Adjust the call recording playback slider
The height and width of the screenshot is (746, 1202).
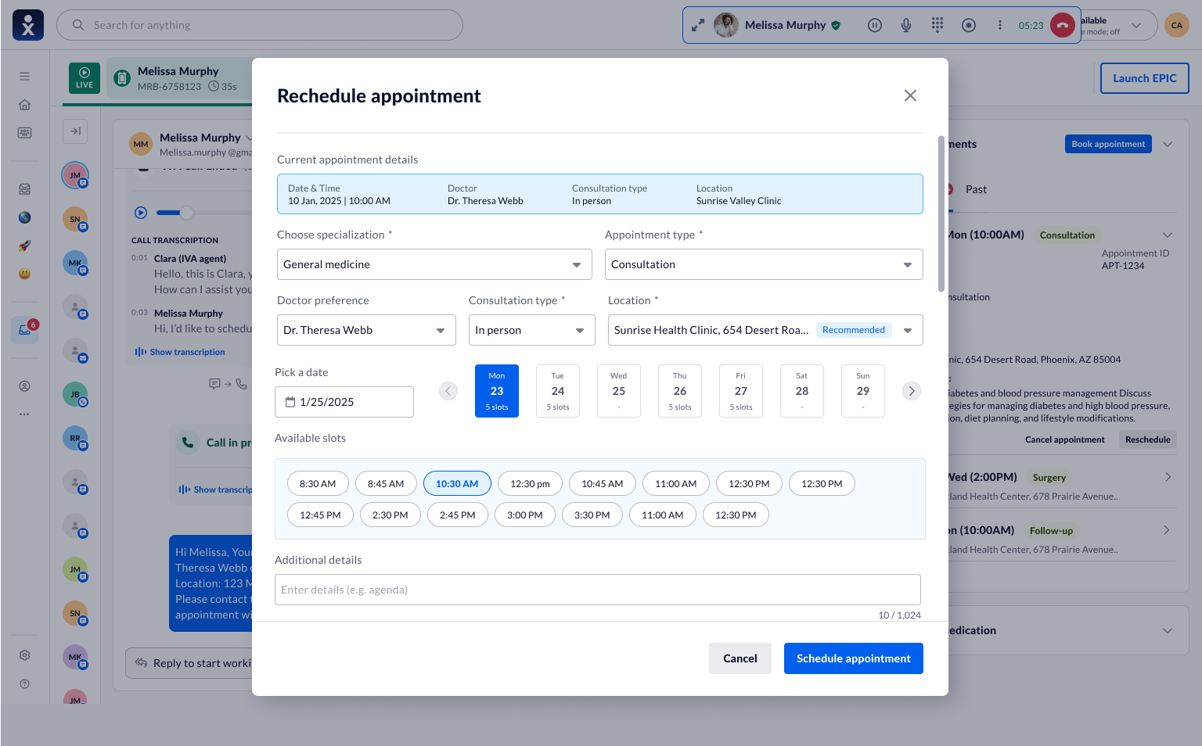click(186, 213)
